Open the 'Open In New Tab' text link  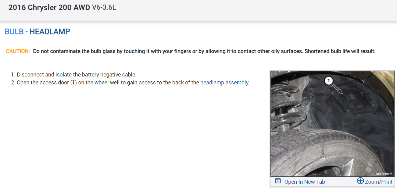click(x=304, y=182)
